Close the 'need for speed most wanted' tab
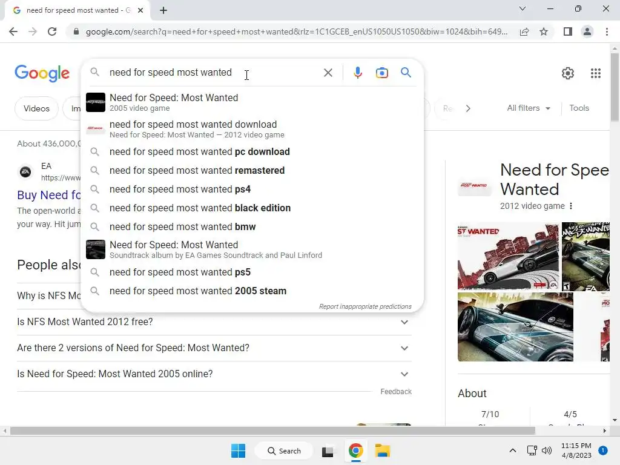The width and height of the screenshot is (620, 465). click(140, 10)
